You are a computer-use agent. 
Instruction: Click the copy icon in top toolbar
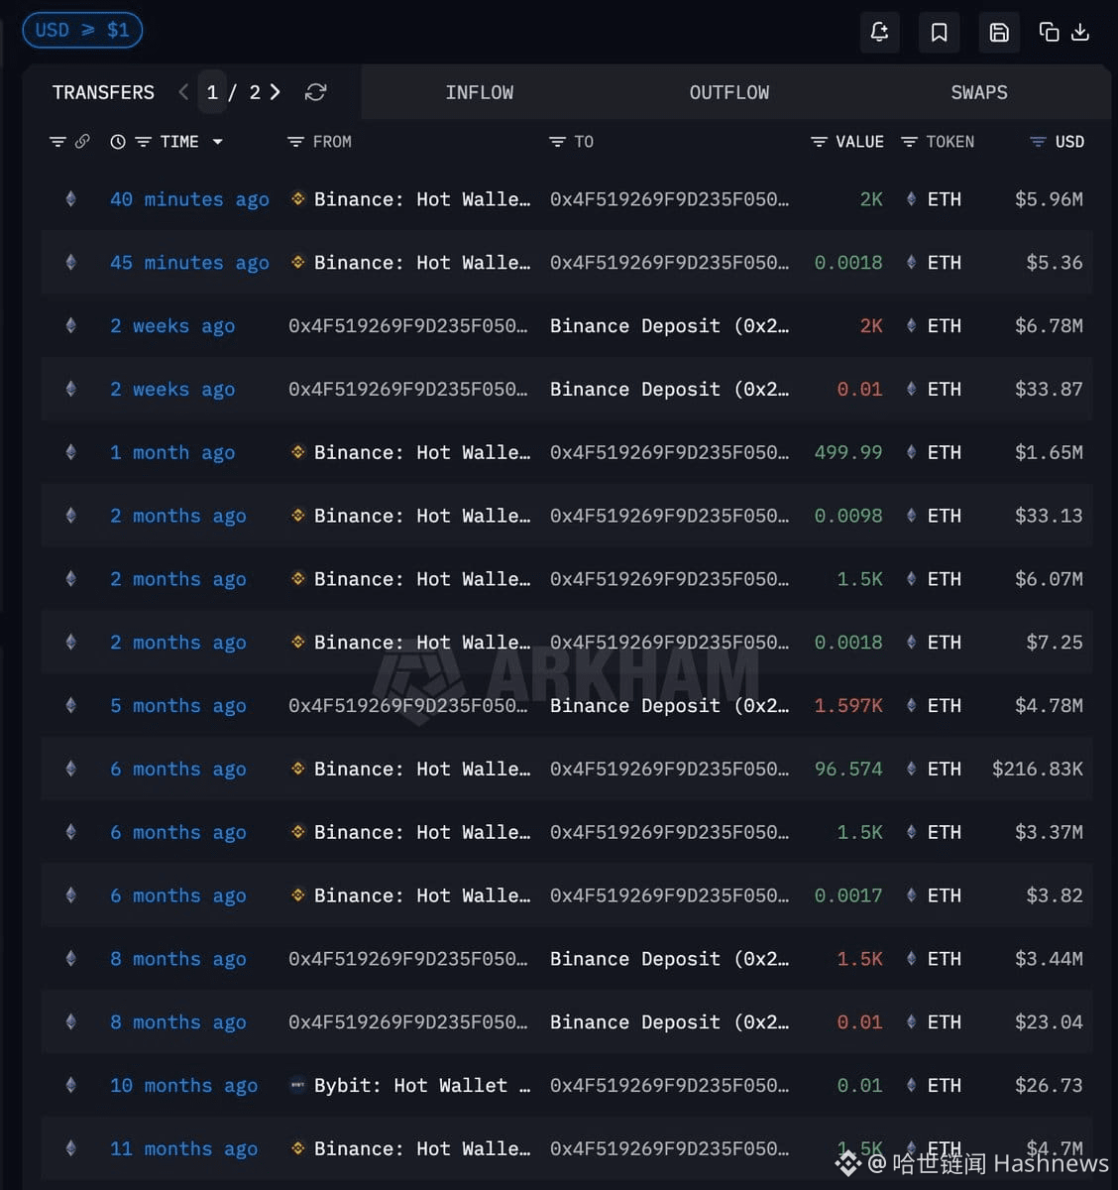(x=1049, y=33)
